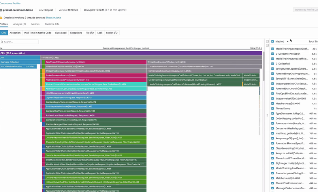Switch to the Profiles tab

pos(4,24)
